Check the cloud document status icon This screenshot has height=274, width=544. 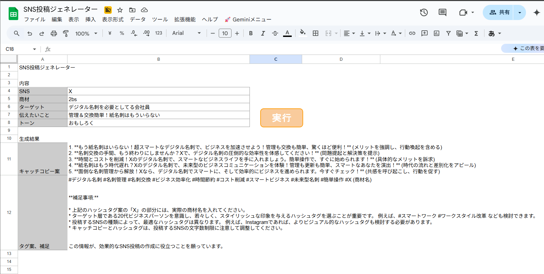[144, 10]
